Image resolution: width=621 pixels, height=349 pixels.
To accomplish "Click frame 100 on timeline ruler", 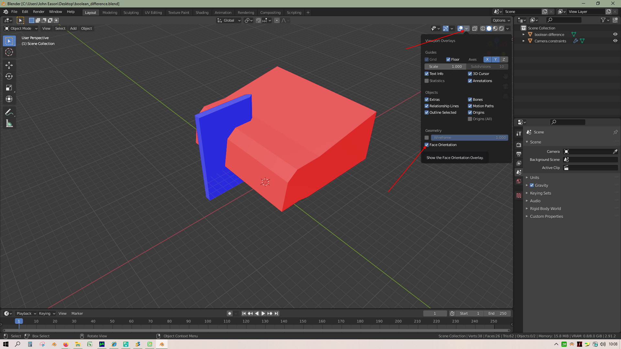I will pos(208,321).
